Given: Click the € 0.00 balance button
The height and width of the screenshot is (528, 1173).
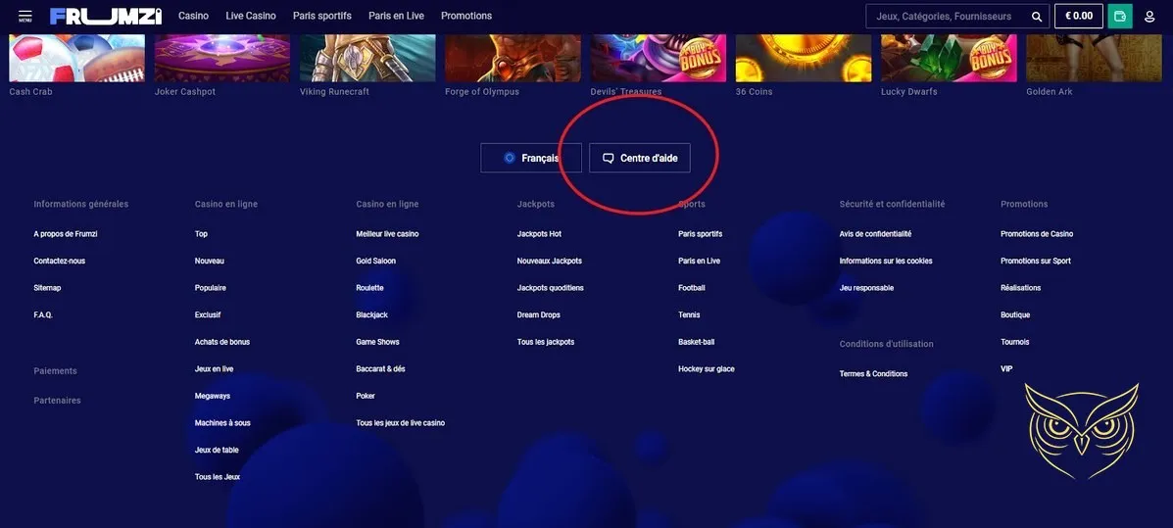Looking at the screenshot, I should tap(1079, 16).
